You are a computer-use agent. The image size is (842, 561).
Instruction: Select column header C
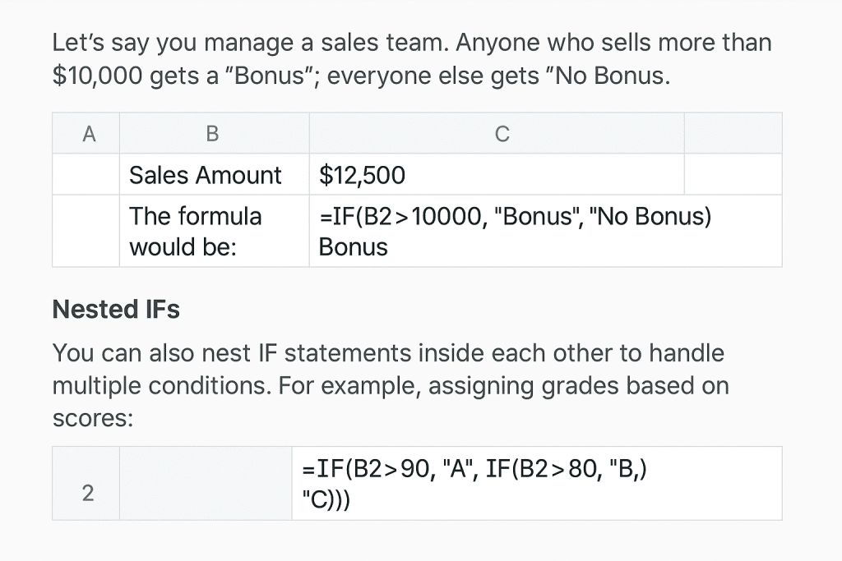tap(502, 133)
